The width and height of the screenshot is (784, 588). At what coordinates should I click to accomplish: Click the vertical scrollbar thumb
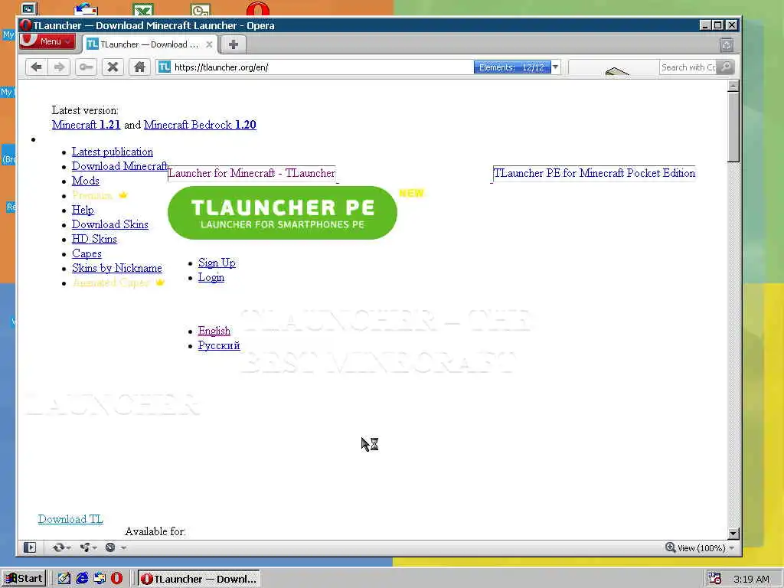point(733,127)
